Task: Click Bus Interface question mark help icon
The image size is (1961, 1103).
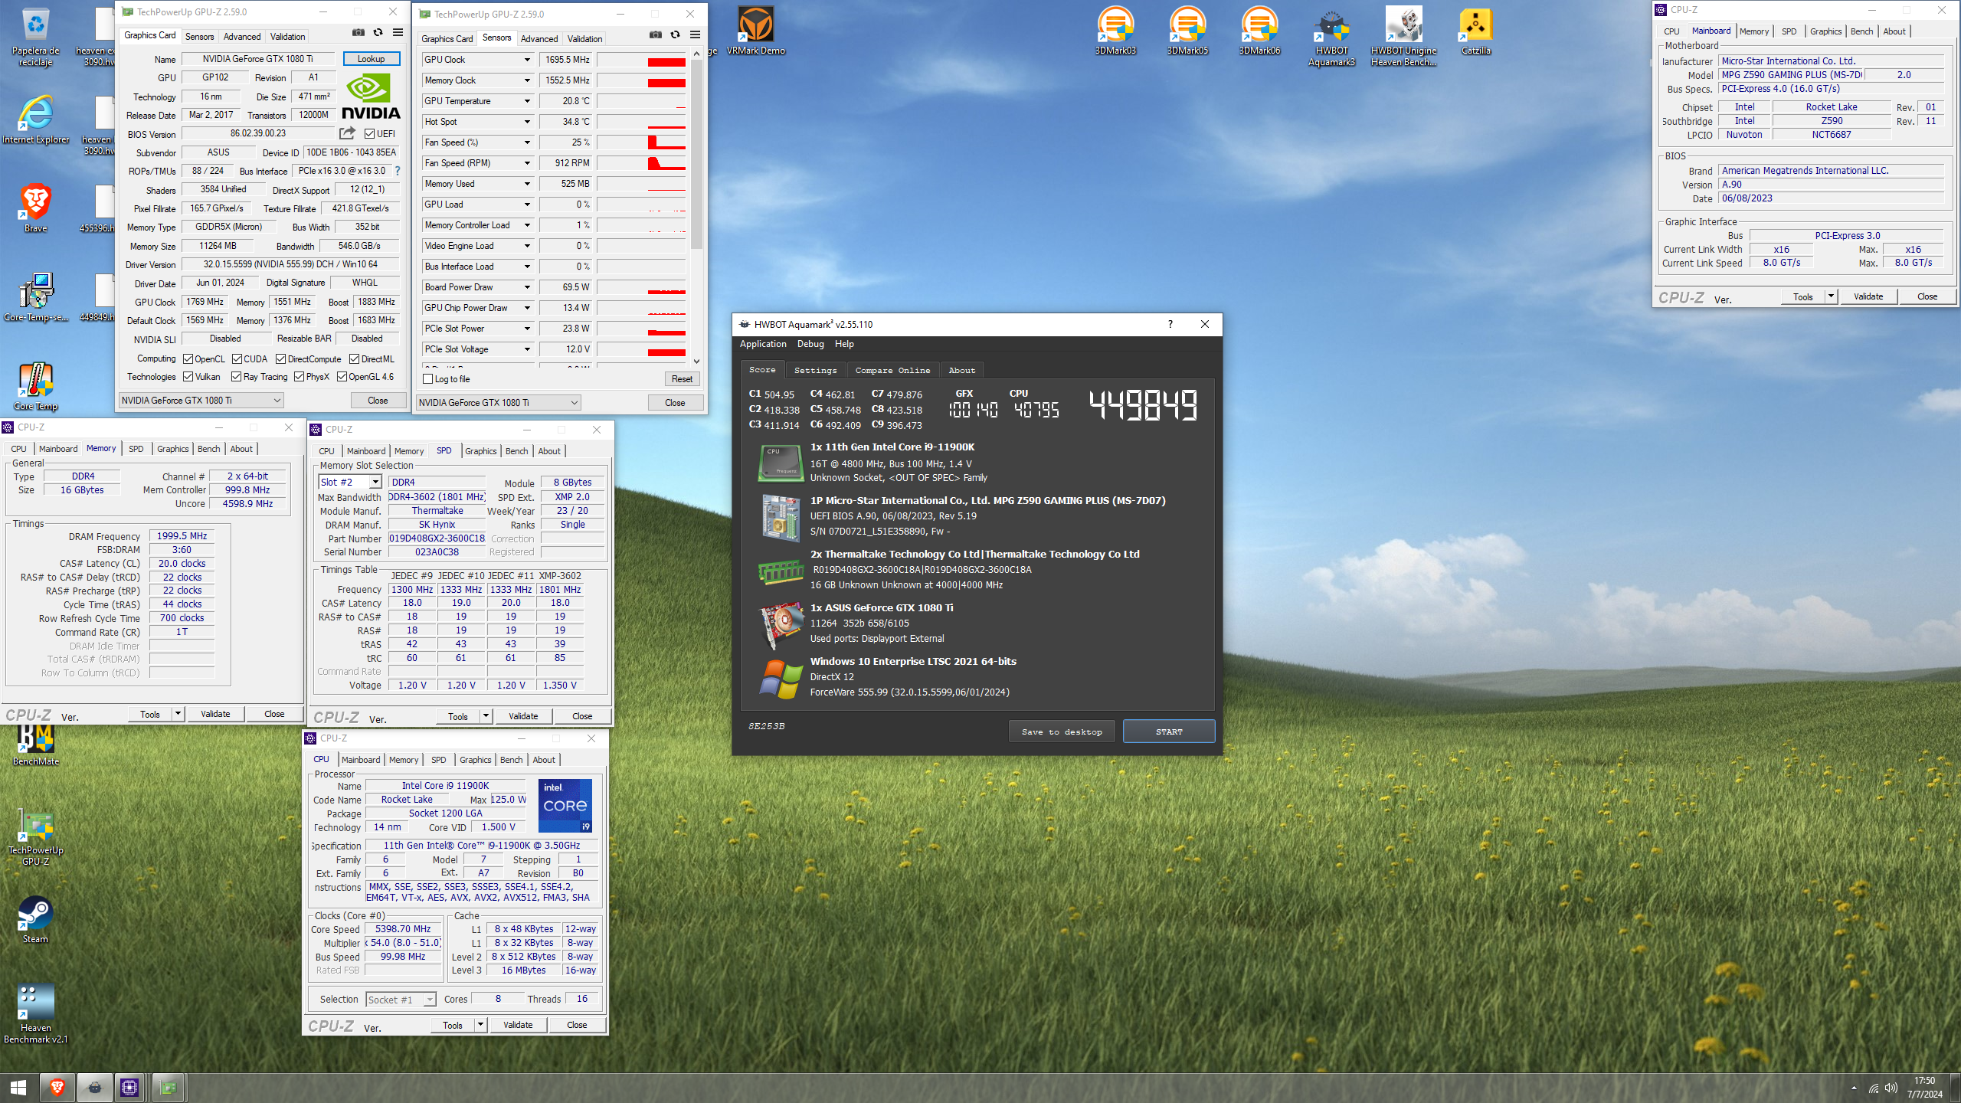Action: (398, 171)
